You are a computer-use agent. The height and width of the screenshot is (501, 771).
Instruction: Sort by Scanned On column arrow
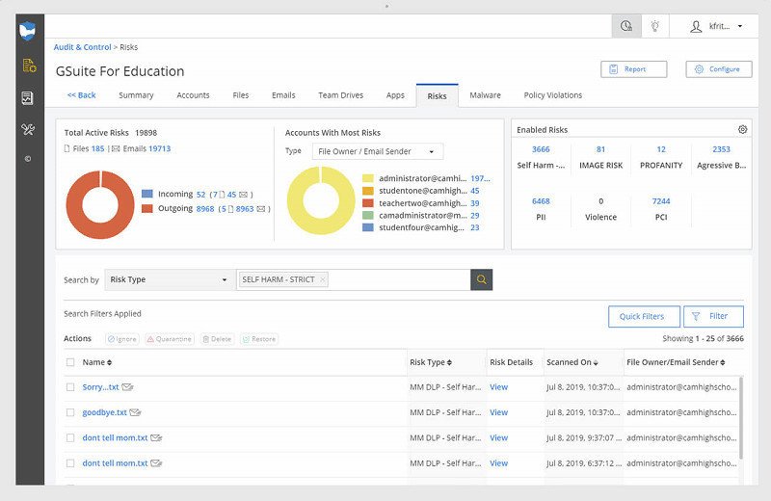pyautogui.click(x=596, y=362)
